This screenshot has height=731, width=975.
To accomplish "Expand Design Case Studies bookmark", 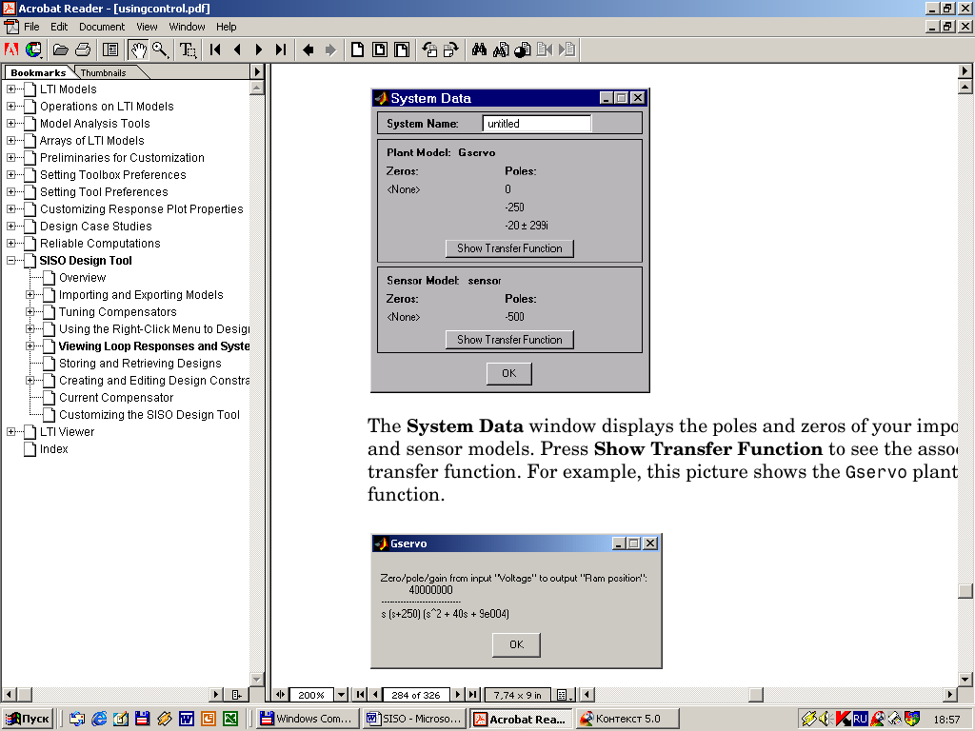I will [x=11, y=227].
